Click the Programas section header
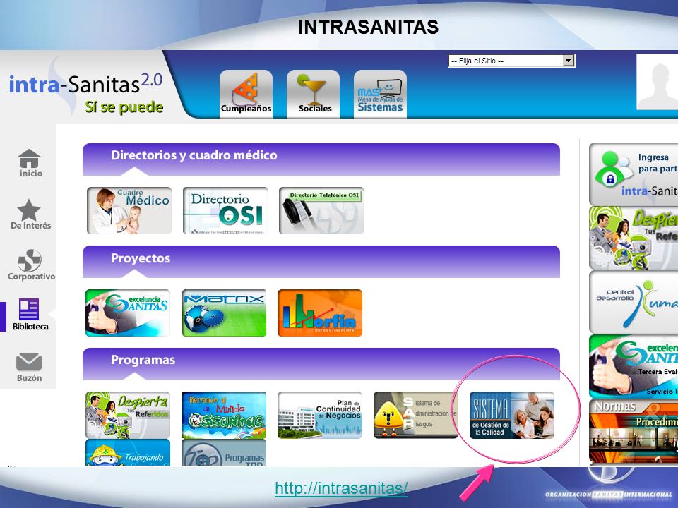This screenshot has width=678, height=508. pyautogui.click(x=321, y=364)
